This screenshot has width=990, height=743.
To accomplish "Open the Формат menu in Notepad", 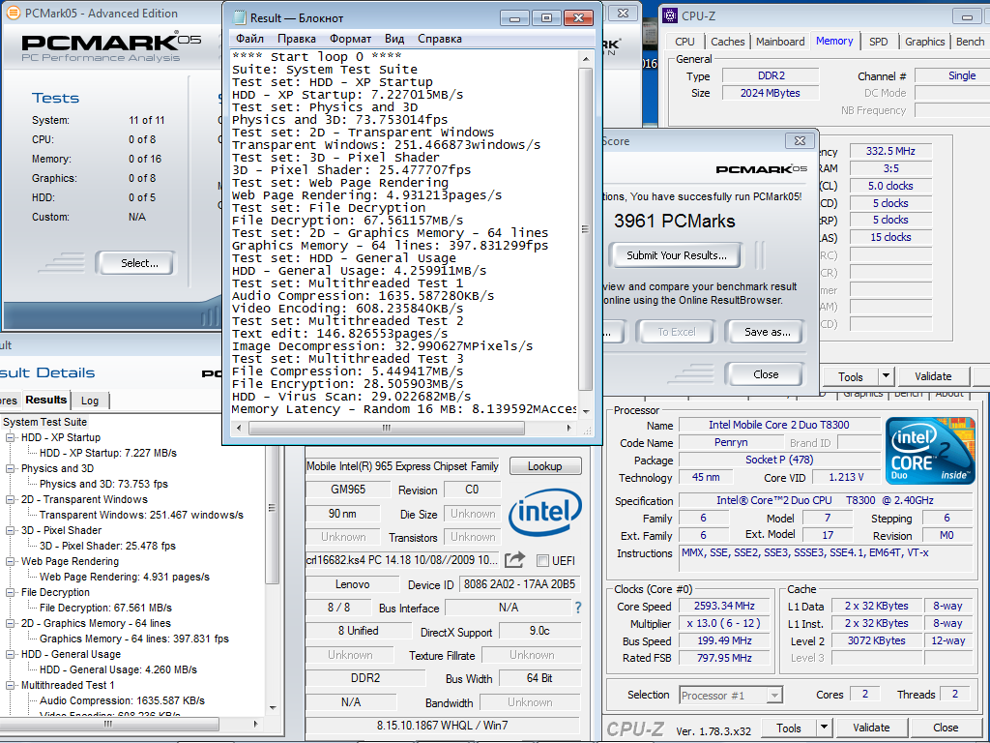I will (x=350, y=39).
